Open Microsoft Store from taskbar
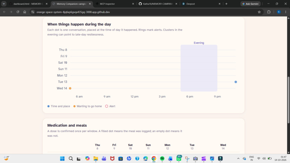 tap(121, 159)
